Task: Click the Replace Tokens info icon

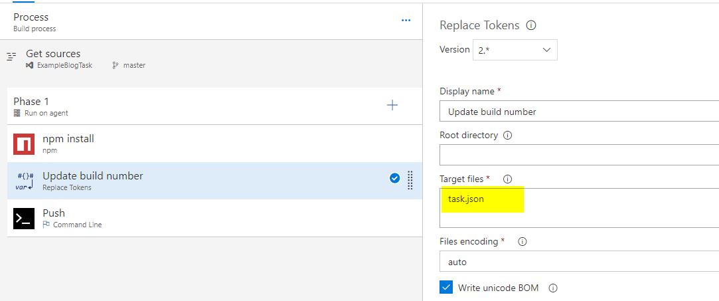Action: tap(531, 25)
